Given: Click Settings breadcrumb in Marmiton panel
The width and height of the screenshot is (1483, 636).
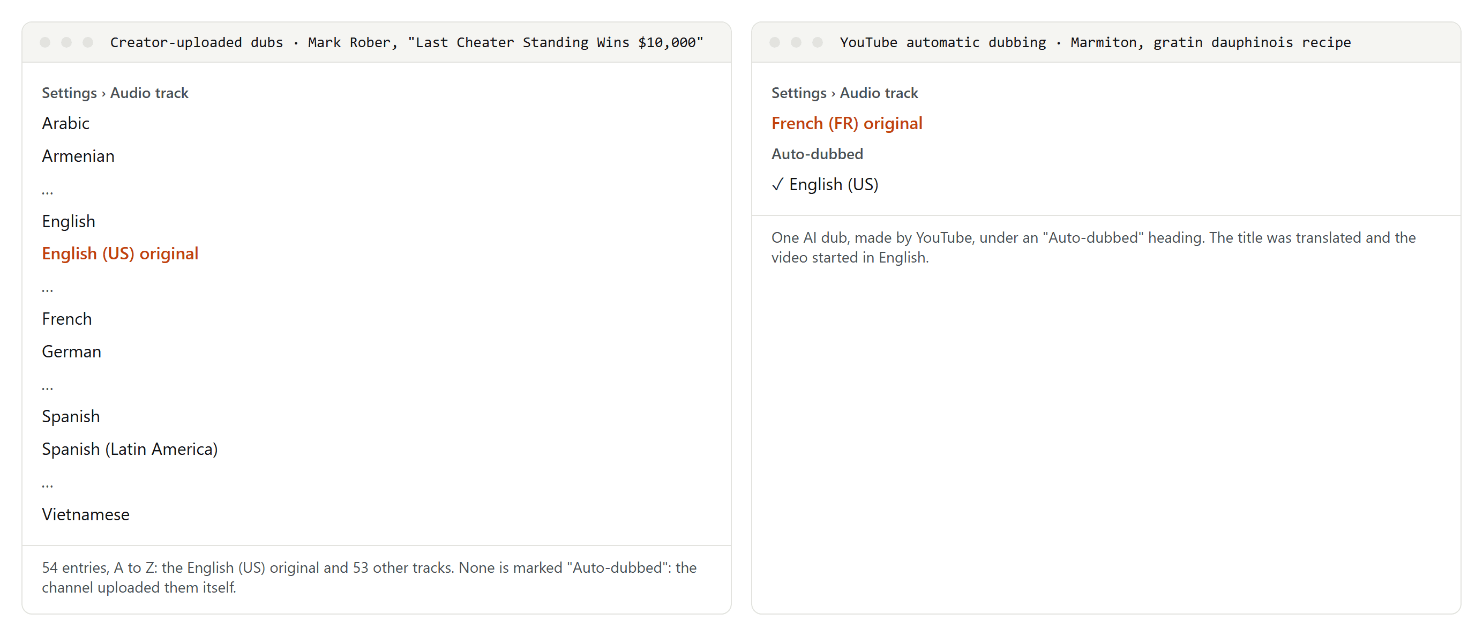Looking at the screenshot, I should click(x=798, y=93).
